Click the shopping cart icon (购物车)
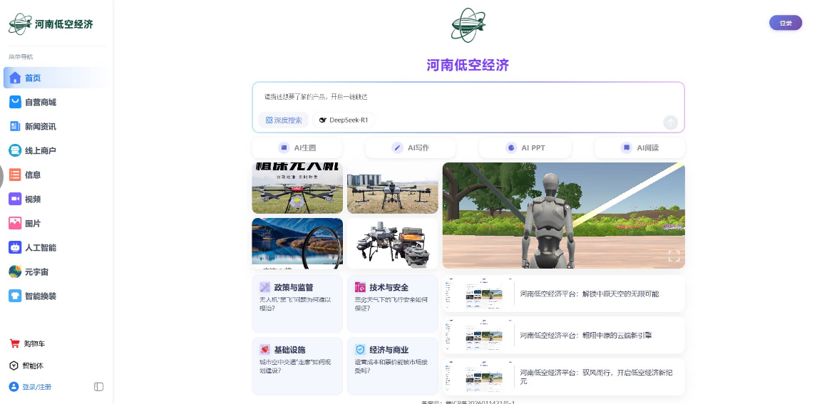The height and width of the screenshot is (404, 822). (14, 343)
